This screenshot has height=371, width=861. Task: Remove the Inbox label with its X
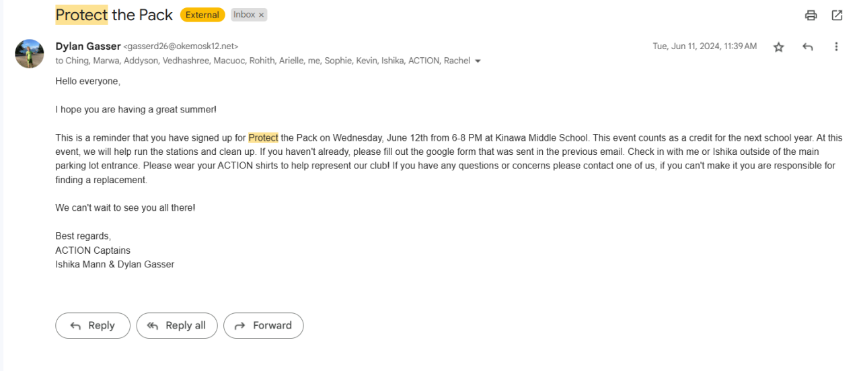pyautogui.click(x=261, y=15)
